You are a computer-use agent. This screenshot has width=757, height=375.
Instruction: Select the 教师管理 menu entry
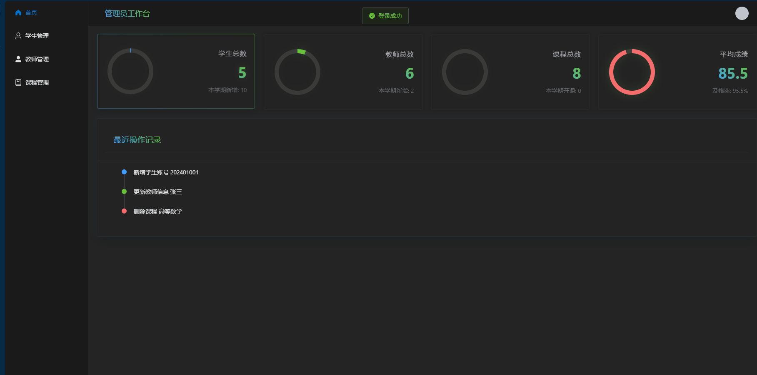click(37, 59)
